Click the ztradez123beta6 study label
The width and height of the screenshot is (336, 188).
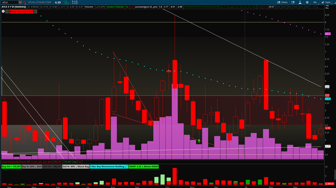click(115, 6)
